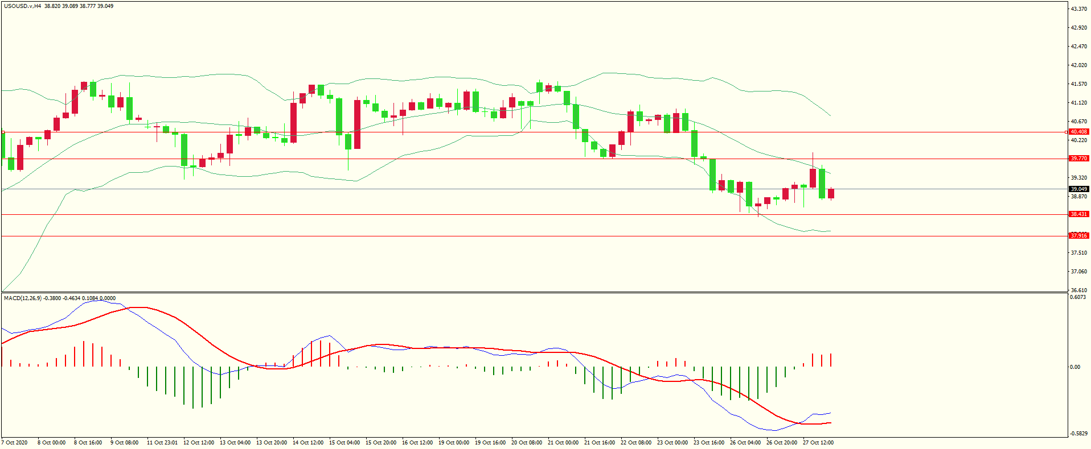1091x449 pixels.
Task: Click the 14 Oct 12:00 time label
Action: click(x=308, y=443)
